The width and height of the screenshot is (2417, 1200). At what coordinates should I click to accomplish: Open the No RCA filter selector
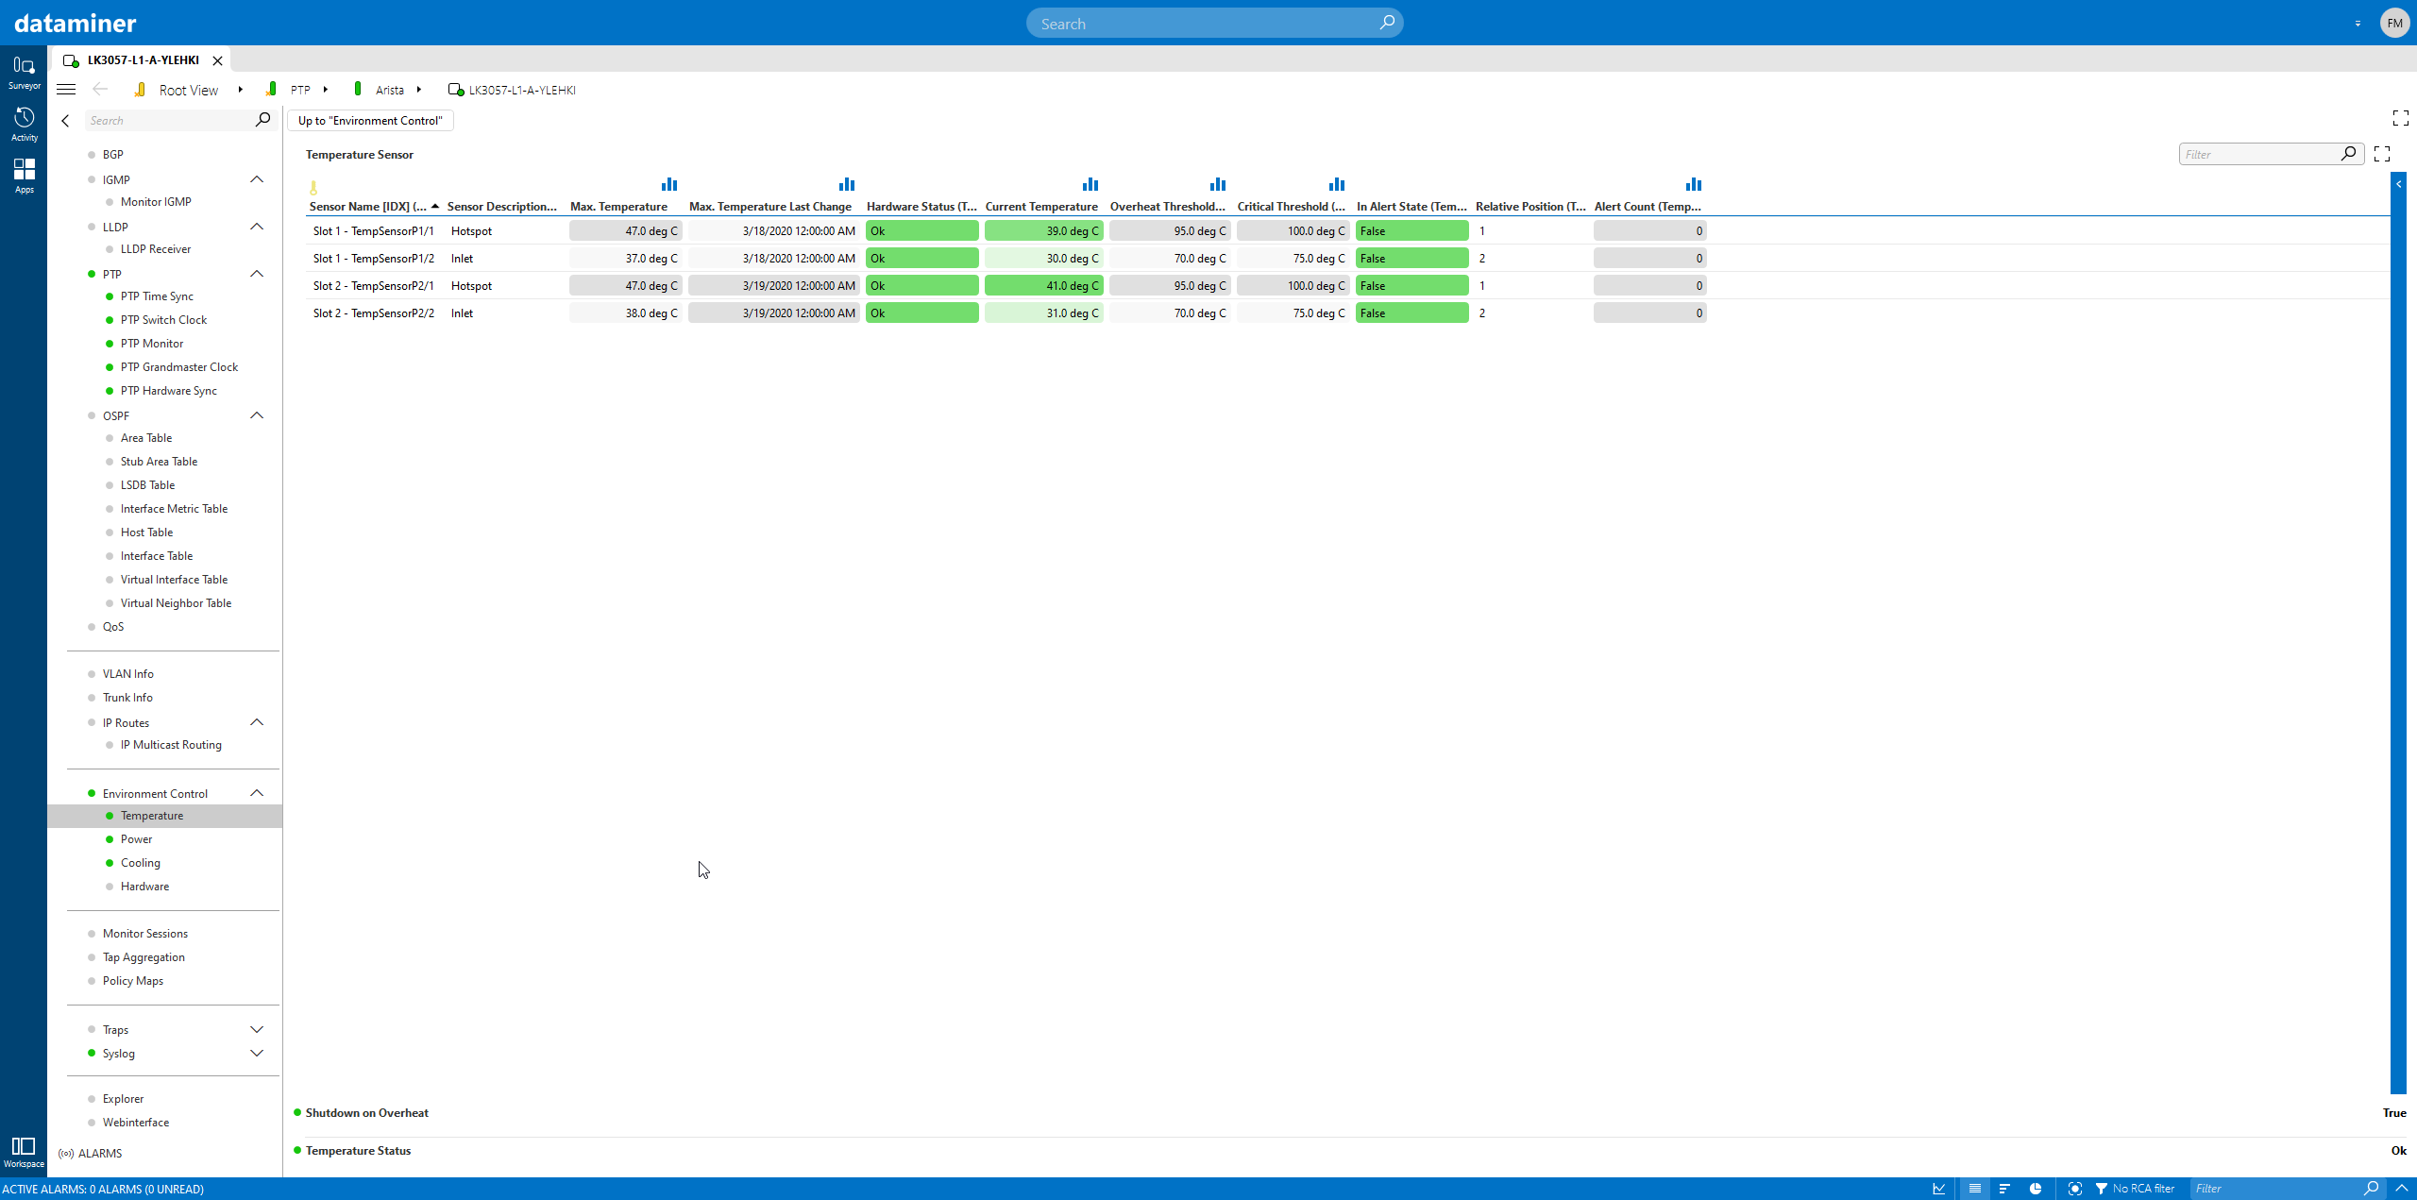(2135, 1189)
